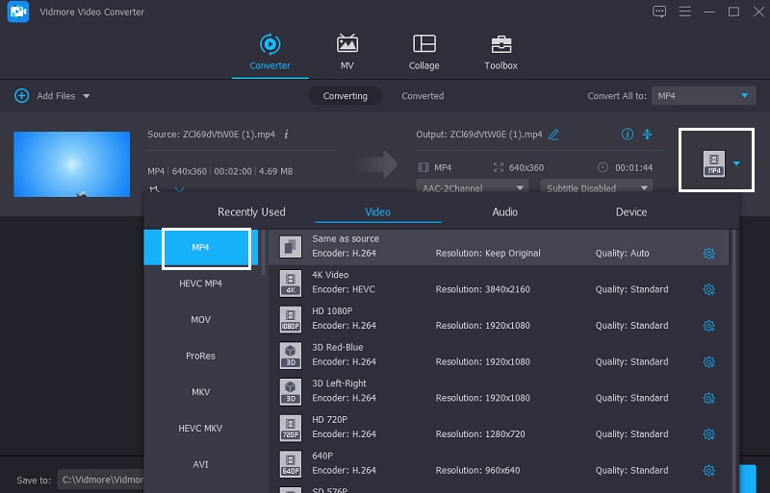
Task: Open the Collage module
Action: tap(423, 45)
